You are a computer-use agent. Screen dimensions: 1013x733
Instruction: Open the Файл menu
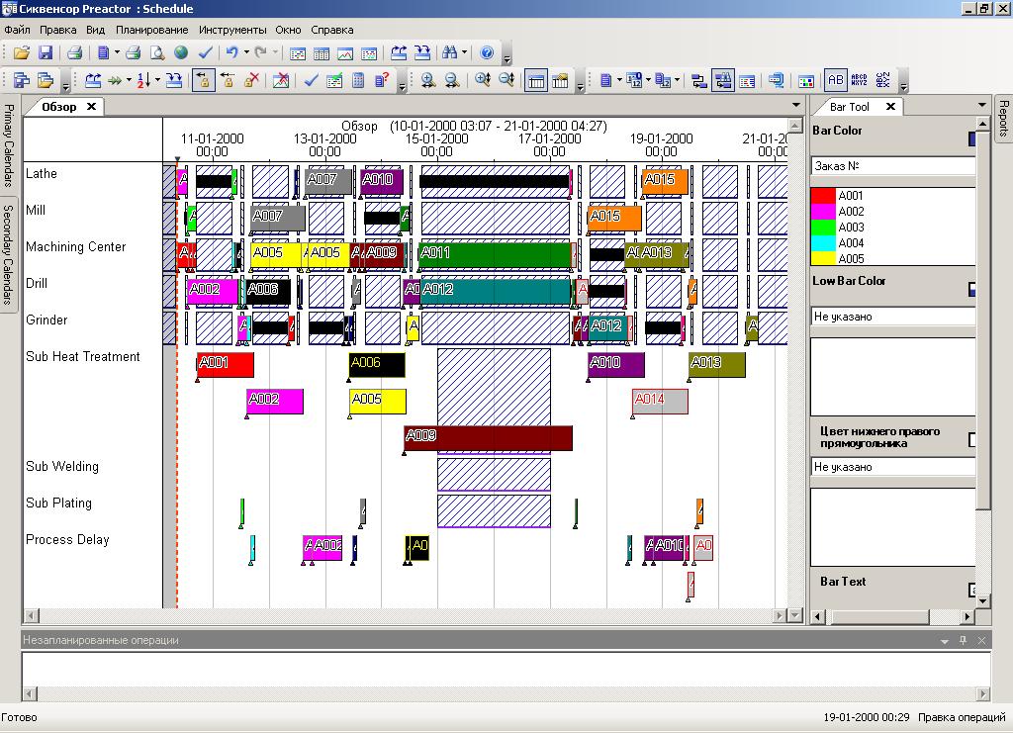(x=18, y=30)
